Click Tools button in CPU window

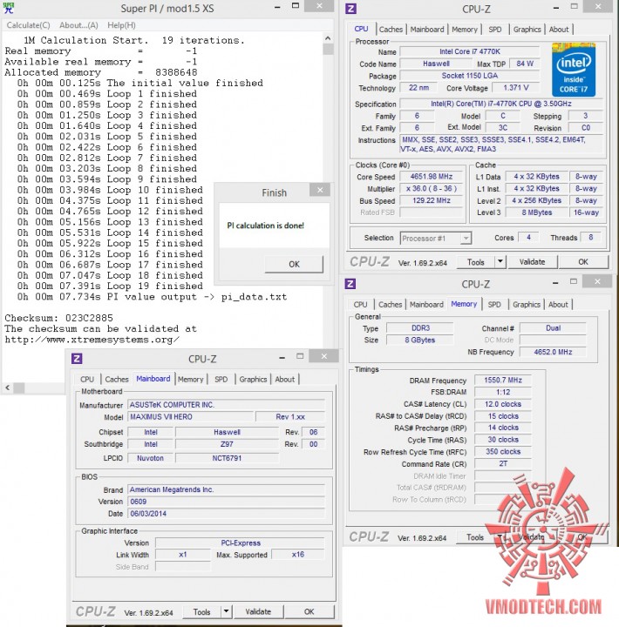coord(476,262)
